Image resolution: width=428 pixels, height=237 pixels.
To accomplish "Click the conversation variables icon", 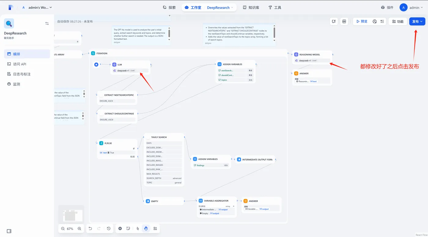I will tap(334, 21).
